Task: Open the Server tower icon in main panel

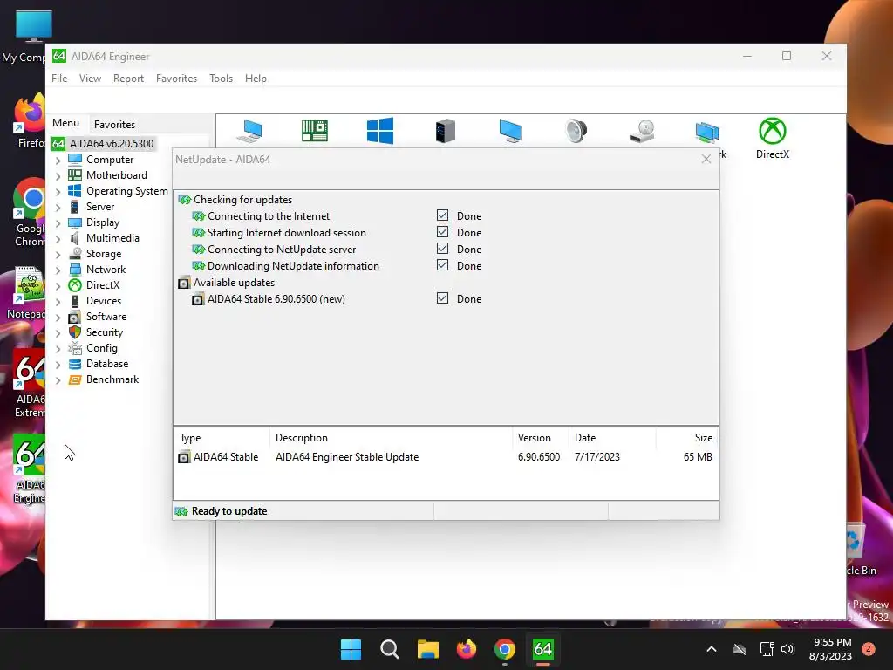Action: [x=446, y=131]
